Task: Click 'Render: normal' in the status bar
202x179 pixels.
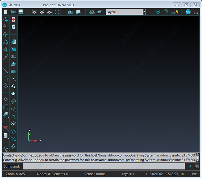Action: tap(95, 174)
